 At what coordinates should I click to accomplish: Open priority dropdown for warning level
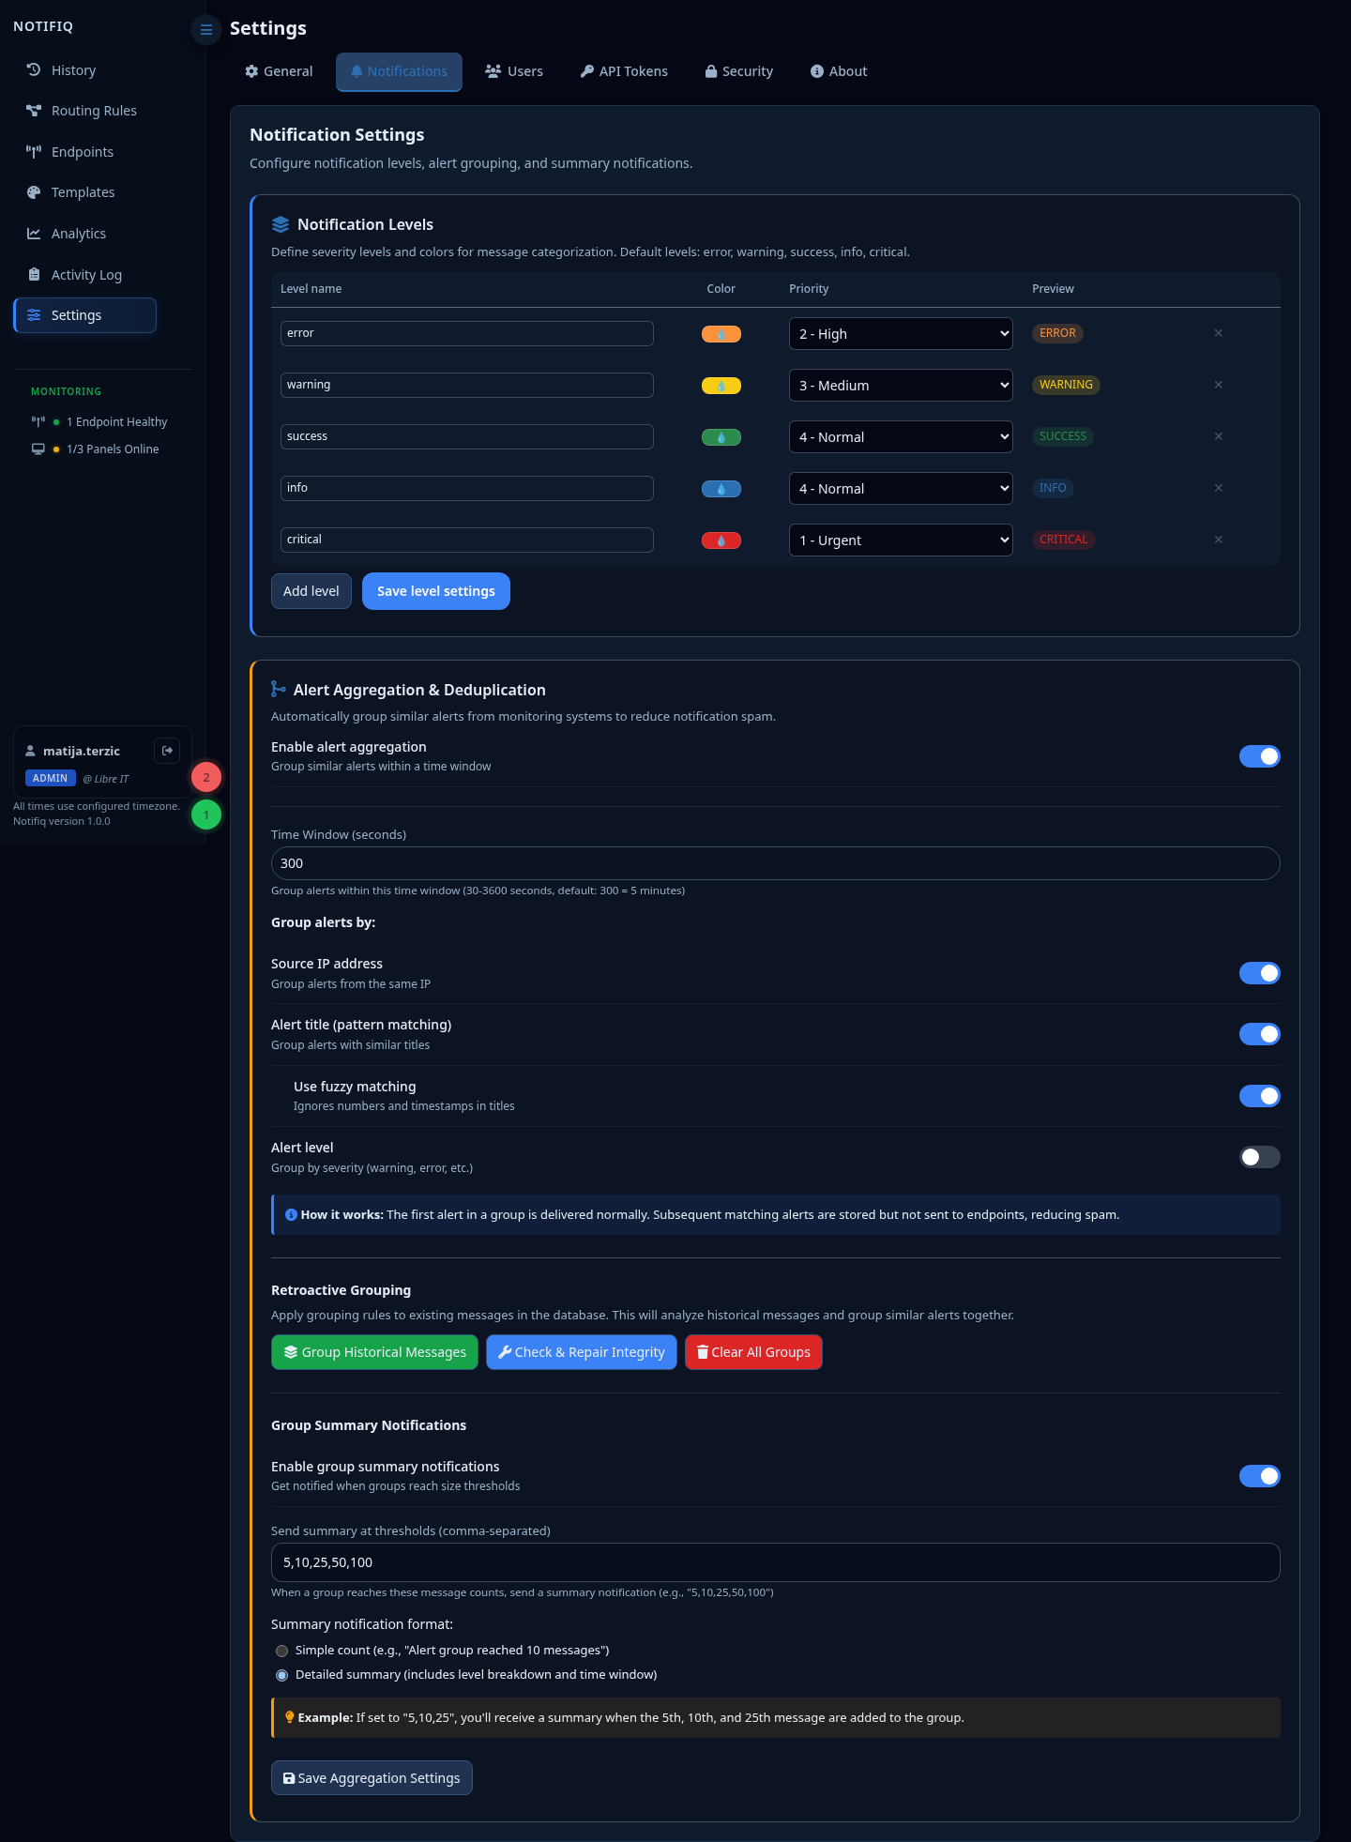pos(901,386)
